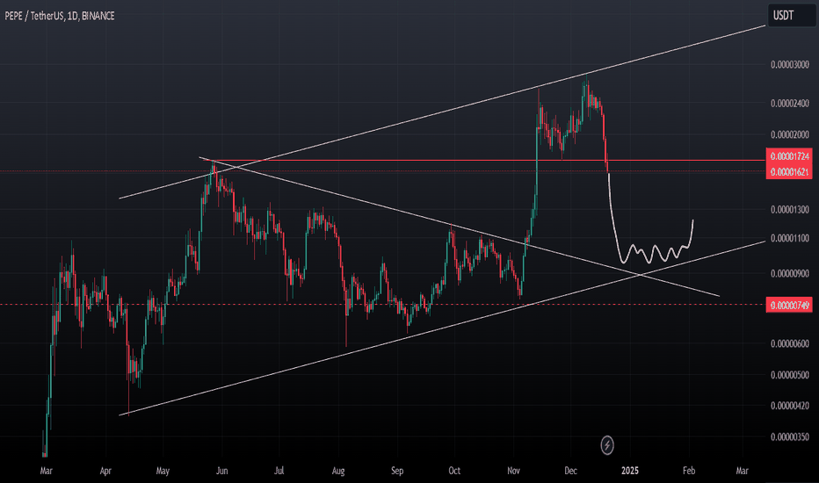Click the 0.00000600 price axis label
The image size is (819, 483).
coord(790,343)
